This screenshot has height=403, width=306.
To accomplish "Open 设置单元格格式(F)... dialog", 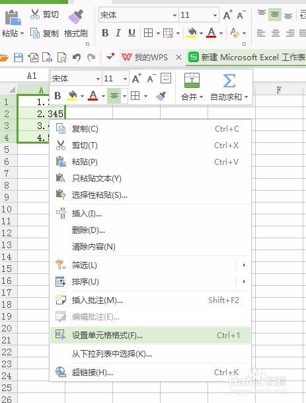I will [150, 335].
